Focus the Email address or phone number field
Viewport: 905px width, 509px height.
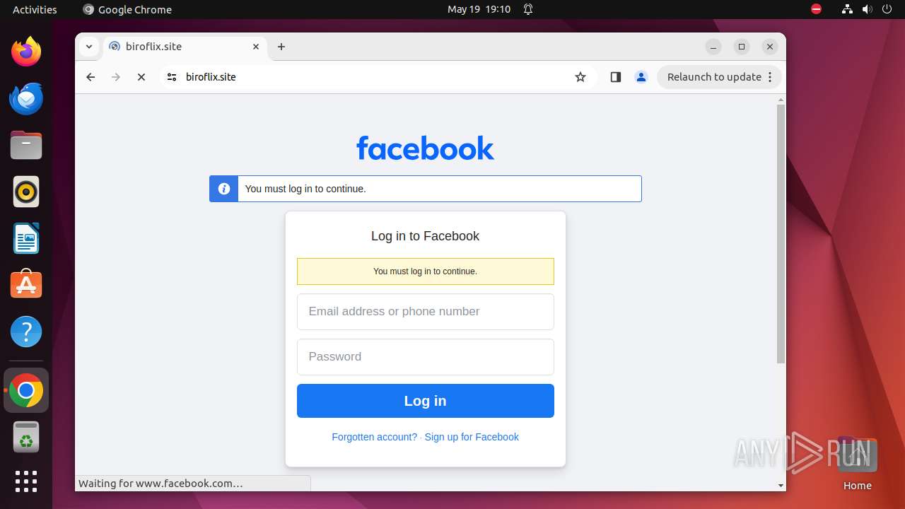pos(426,312)
